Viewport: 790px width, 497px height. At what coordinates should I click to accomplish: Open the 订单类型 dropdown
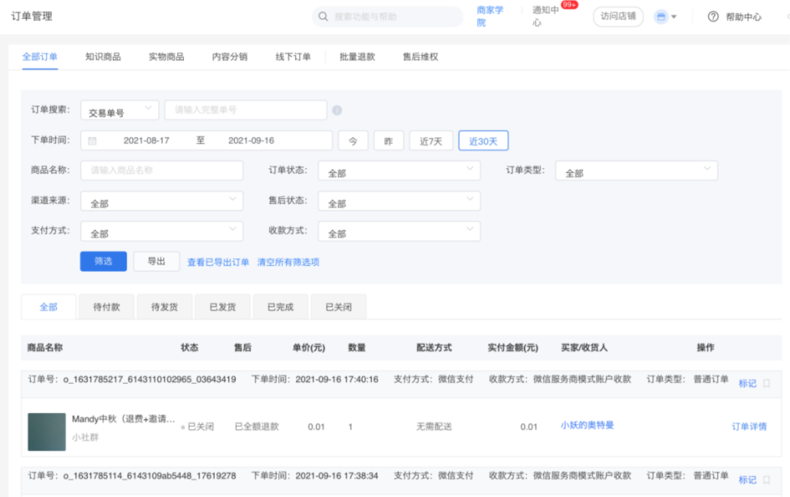[x=636, y=170]
